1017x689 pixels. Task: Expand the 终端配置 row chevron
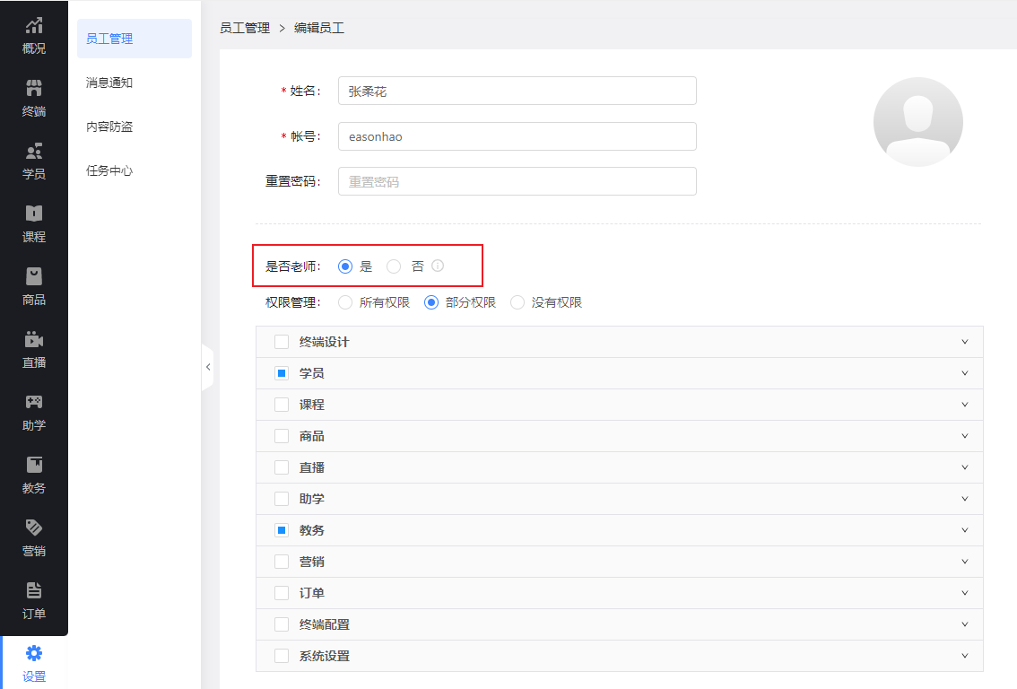point(964,624)
